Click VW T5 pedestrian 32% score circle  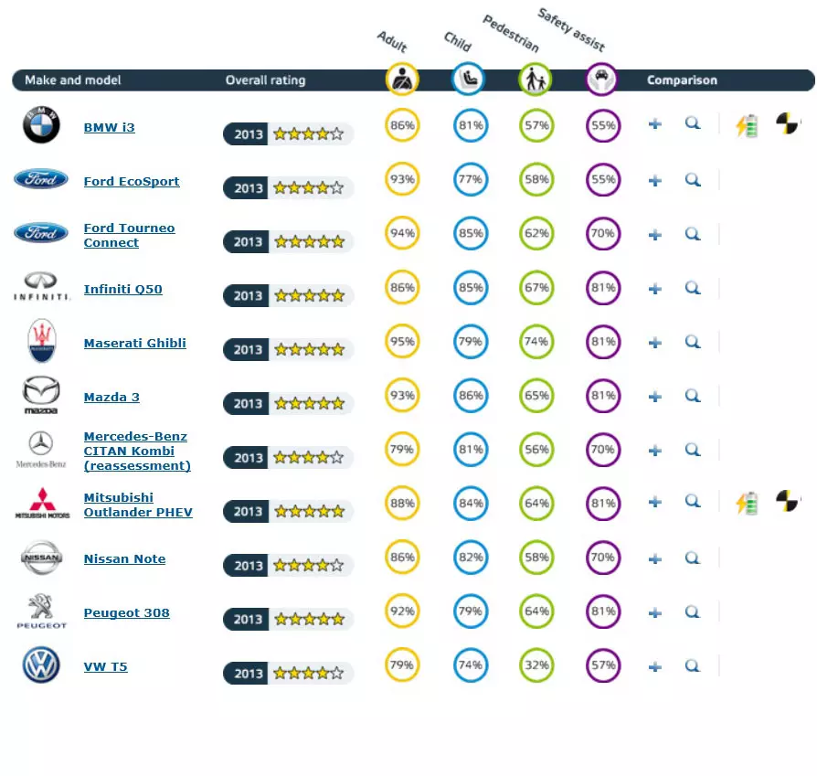tap(536, 665)
